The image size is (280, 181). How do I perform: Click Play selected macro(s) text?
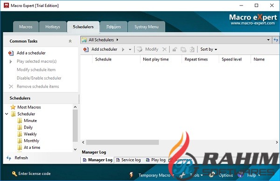[x=36, y=61]
